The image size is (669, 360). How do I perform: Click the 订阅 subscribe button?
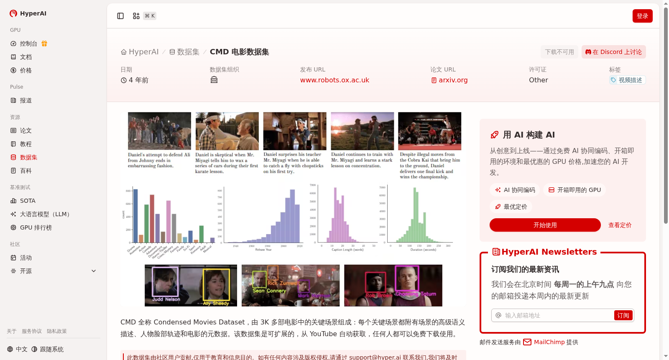623,315
